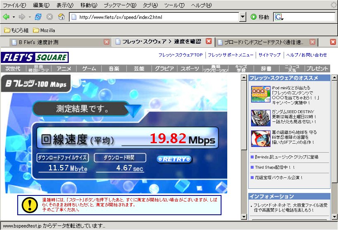Select the 音楽 category
The width and height of the screenshot is (338, 230).
coord(114,68)
